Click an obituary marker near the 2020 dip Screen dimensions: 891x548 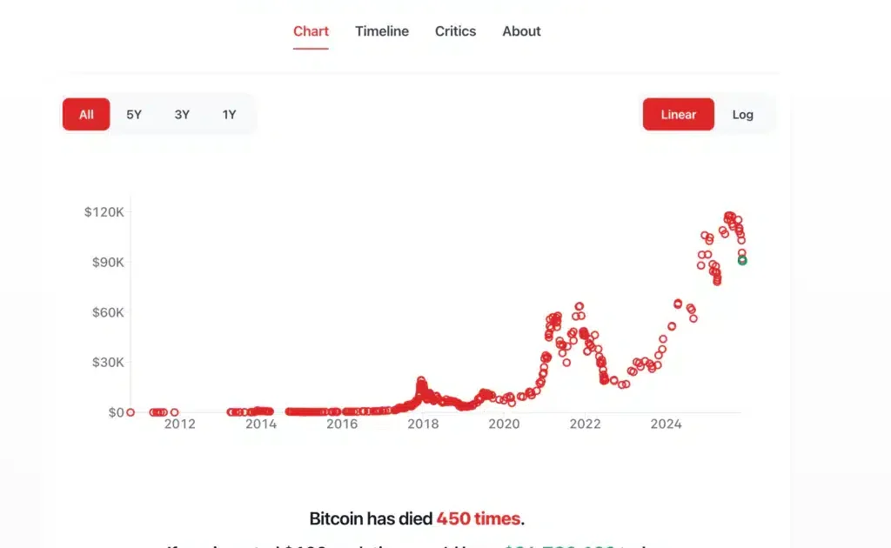(513, 402)
